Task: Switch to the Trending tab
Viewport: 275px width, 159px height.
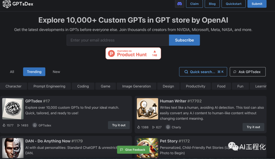Action: tap(34, 72)
